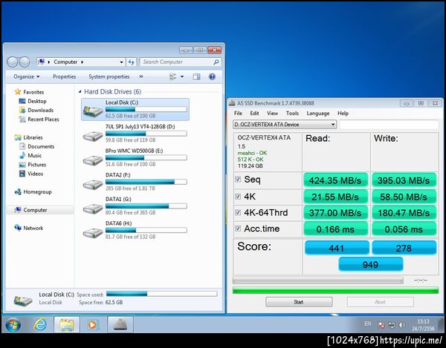Click the change view icon
The width and height of the screenshot is (446, 348).
pos(172,76)
